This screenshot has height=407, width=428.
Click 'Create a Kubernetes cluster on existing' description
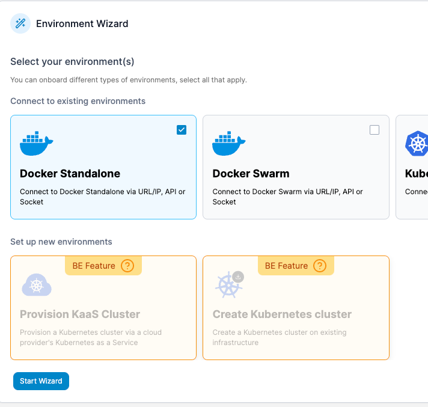[280, 337]
